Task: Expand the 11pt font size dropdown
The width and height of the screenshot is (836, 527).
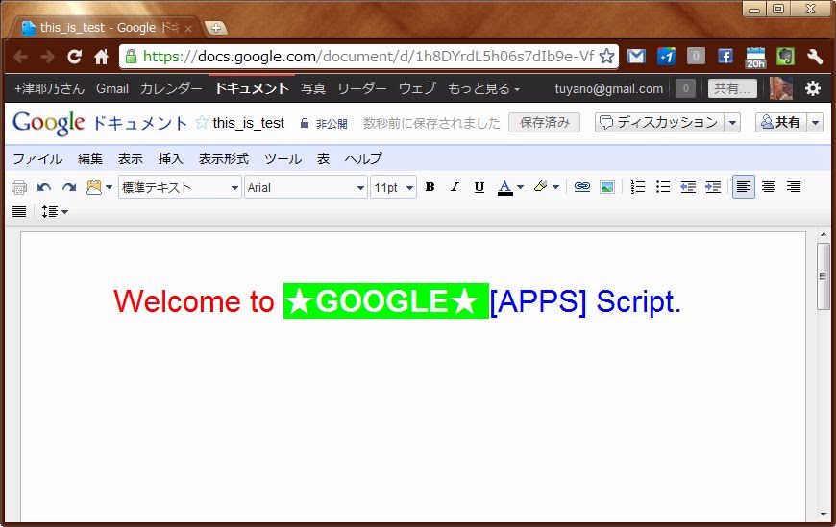Action: [x=393, y=188]
